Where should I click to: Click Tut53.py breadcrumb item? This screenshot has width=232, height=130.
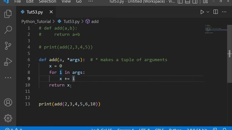tap(71, 22)
